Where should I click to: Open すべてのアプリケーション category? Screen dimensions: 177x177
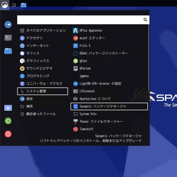(x=42, y=31)
